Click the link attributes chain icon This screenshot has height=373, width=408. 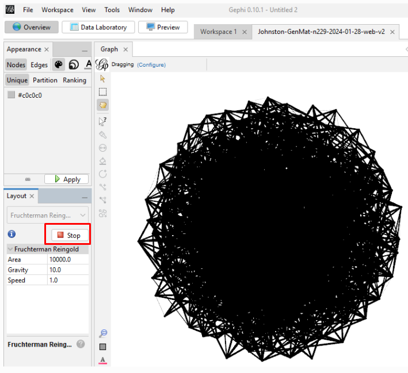28,179
